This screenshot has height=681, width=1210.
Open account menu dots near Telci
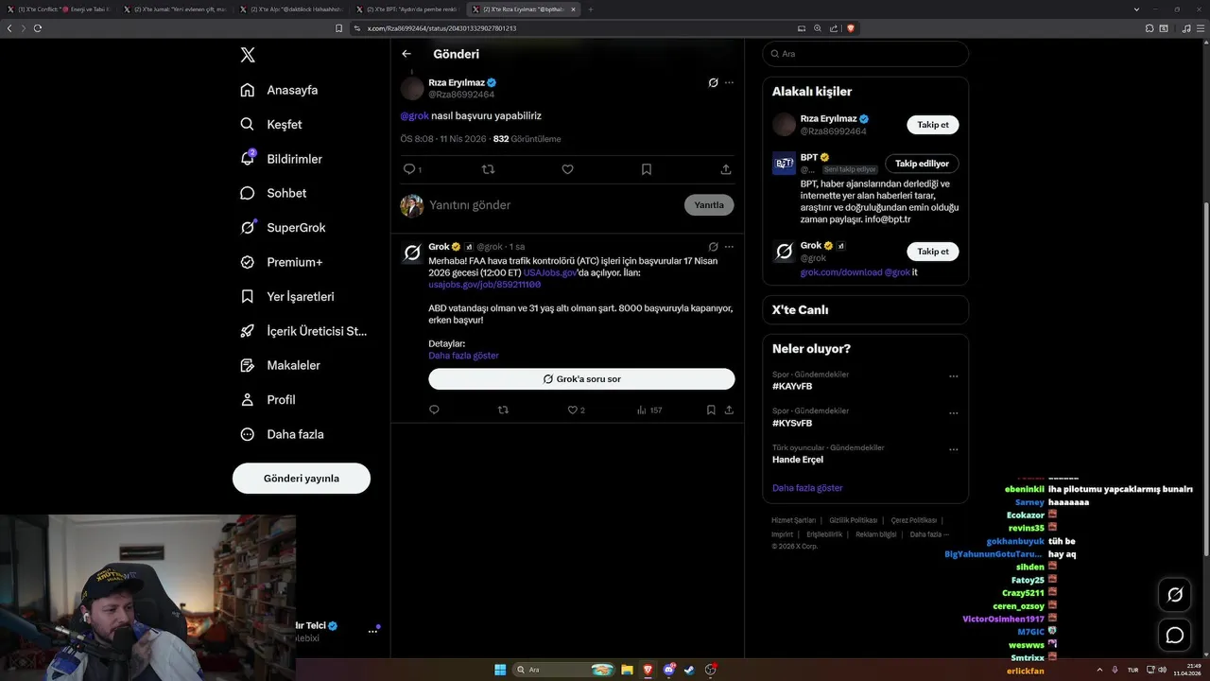[372, 631]
